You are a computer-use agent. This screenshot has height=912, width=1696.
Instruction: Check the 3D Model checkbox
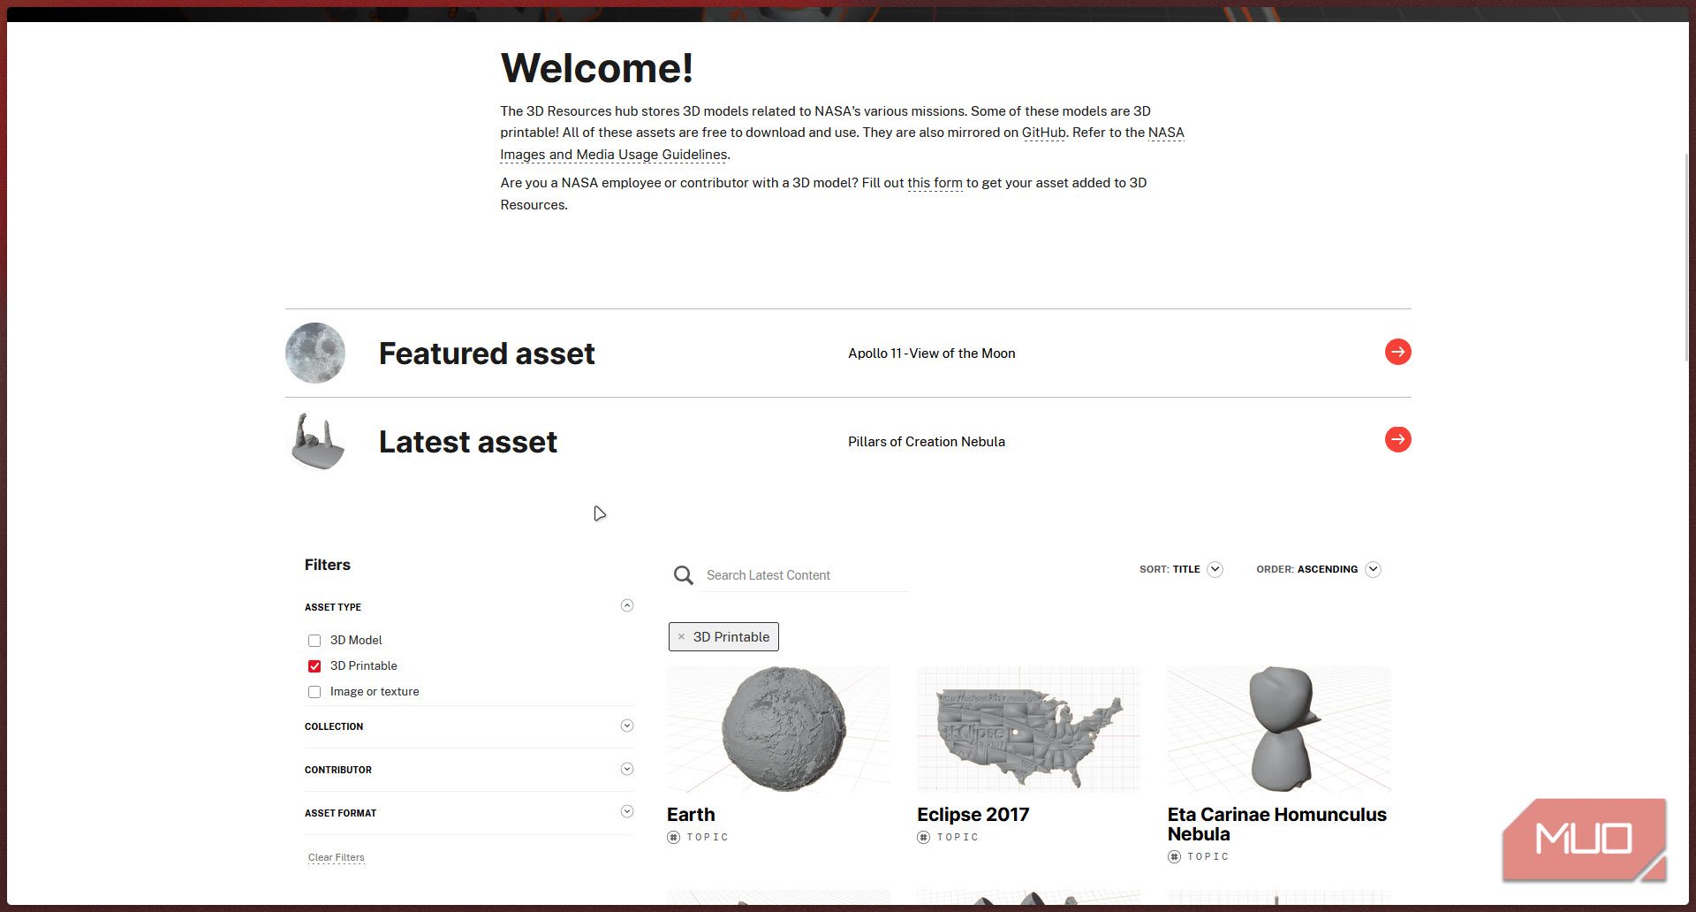314,641
